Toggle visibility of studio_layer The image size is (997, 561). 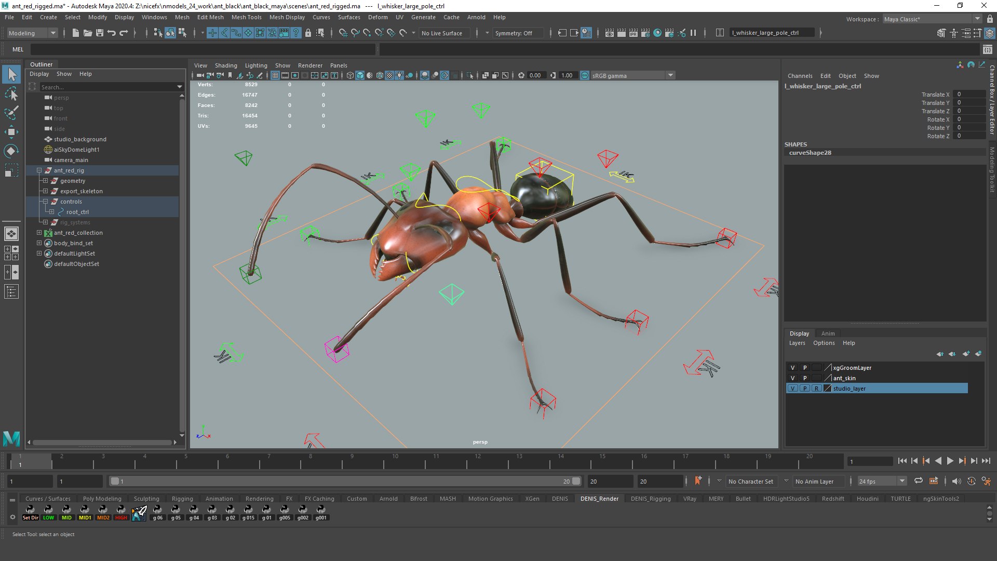coord(792,389)
